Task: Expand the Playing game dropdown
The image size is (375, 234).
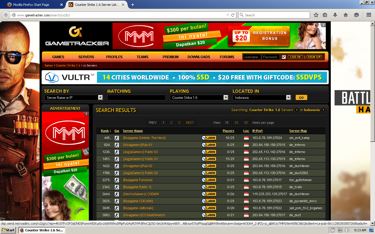Action: [x=226, y=97]
